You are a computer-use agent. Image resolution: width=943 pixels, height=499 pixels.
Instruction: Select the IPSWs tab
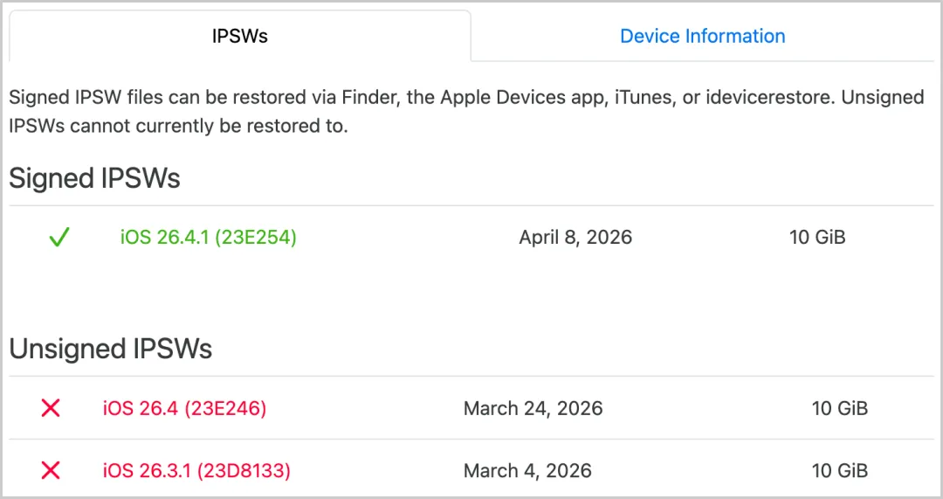click(239, 36)
